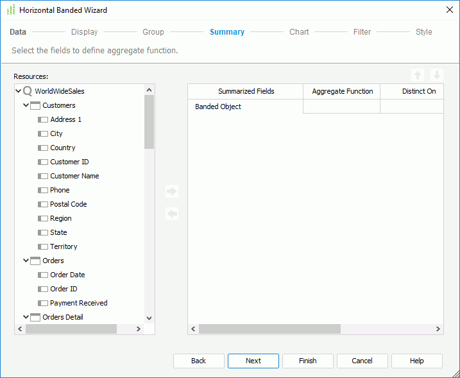The height and width of the screenshot is (378, 460).
Task: Go to the Group step
Action: coord(153,31)
